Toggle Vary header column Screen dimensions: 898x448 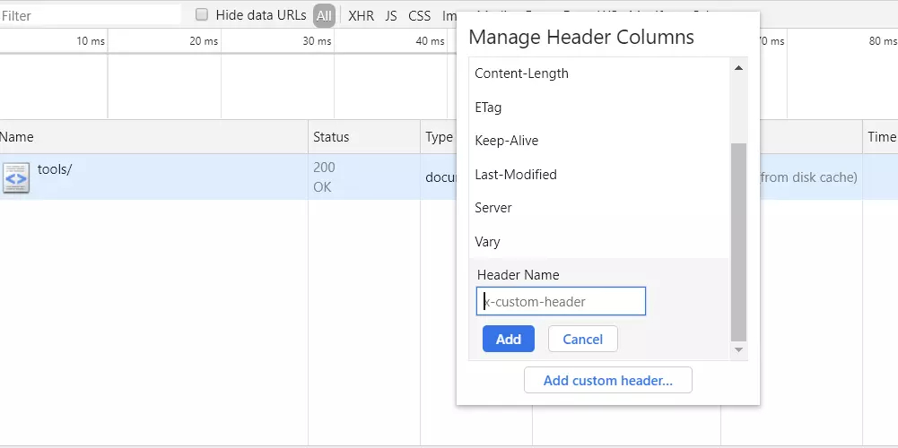(599, 241)
